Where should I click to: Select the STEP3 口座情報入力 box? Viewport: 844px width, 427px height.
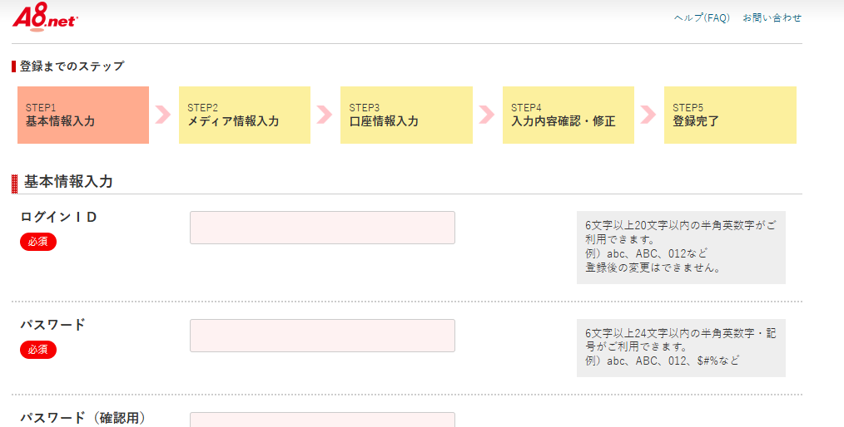[406, 115]
